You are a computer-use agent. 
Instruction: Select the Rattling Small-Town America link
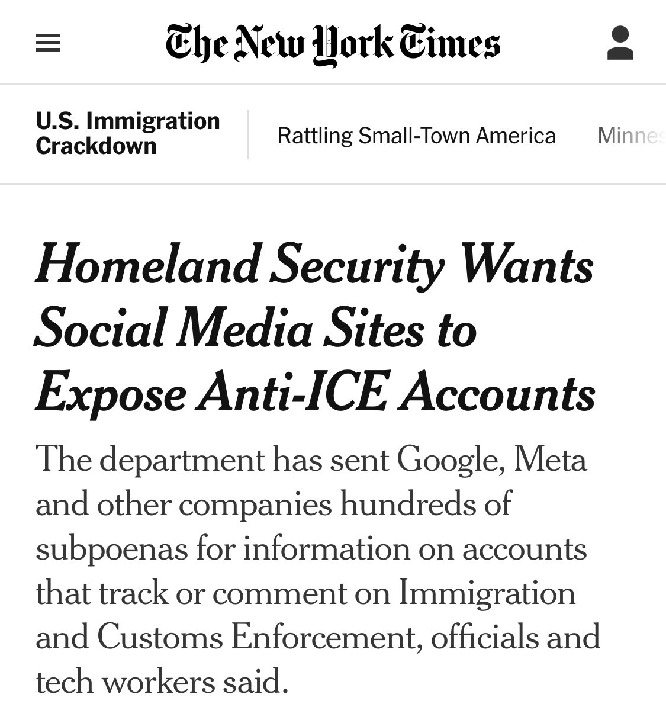tap(416, 136)
